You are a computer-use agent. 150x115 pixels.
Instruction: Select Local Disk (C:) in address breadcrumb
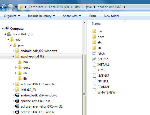(x=59, y=7)
